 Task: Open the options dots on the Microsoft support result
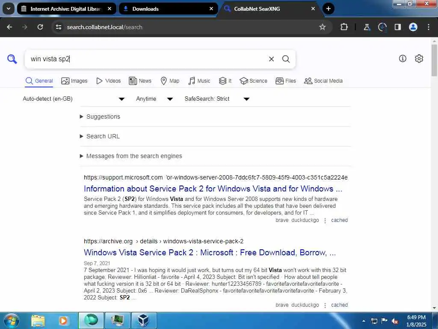325,221
